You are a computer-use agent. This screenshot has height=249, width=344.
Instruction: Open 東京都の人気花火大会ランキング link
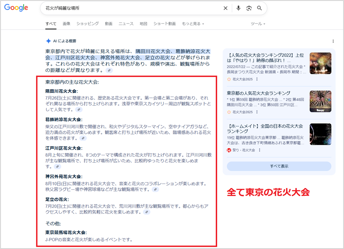click(259, 93)
